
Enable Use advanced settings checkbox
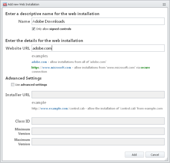pyautogui.click(x=13, y=85)
